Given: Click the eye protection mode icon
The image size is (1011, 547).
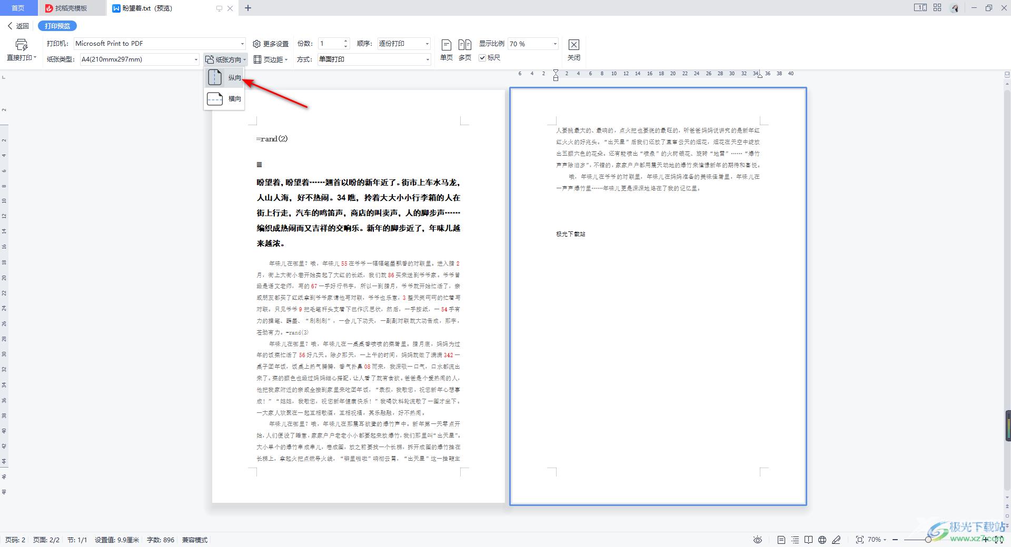Looking at the screenshot, I should point(758,540).
